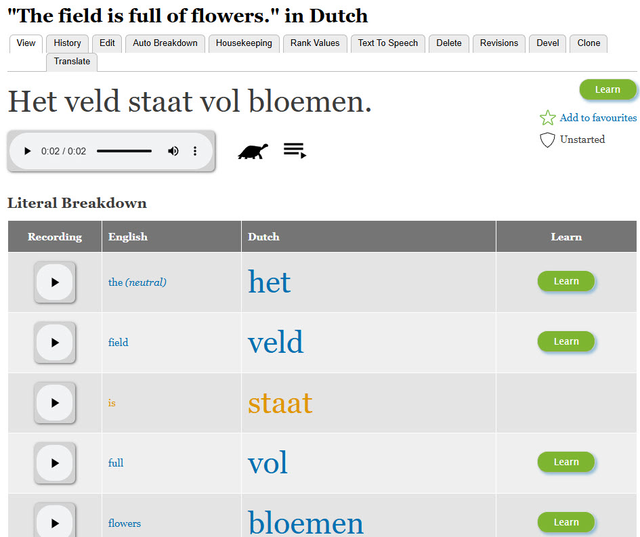Viewport: 640px width, 537px height.
Task: Open the Text To Speech tab
Action: click(x=388, y=43)
